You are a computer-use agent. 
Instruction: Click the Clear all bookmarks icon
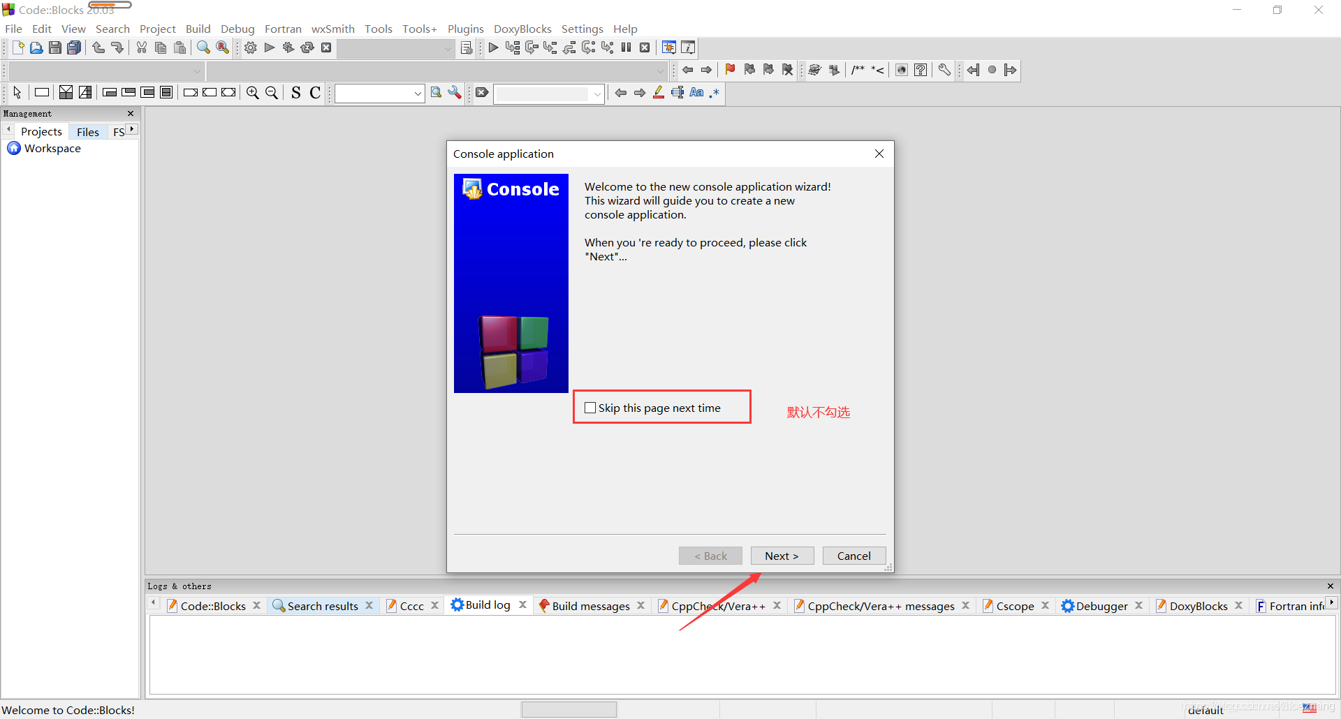click(788, 70)
